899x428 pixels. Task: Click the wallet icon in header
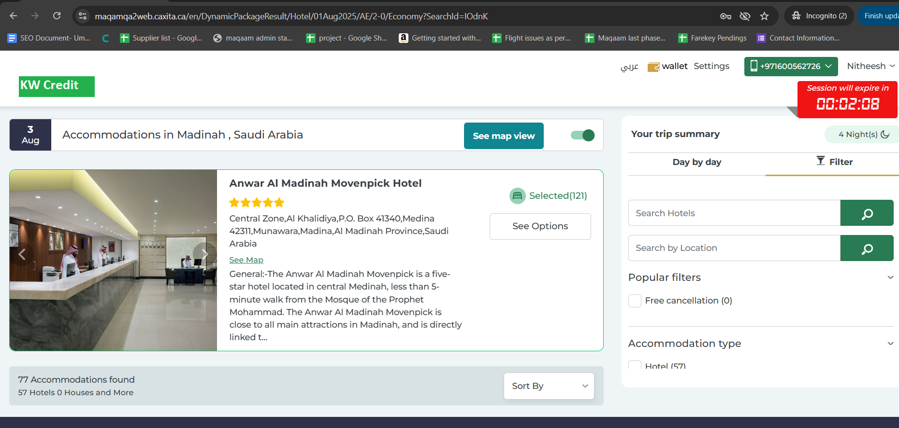point(653,67)
